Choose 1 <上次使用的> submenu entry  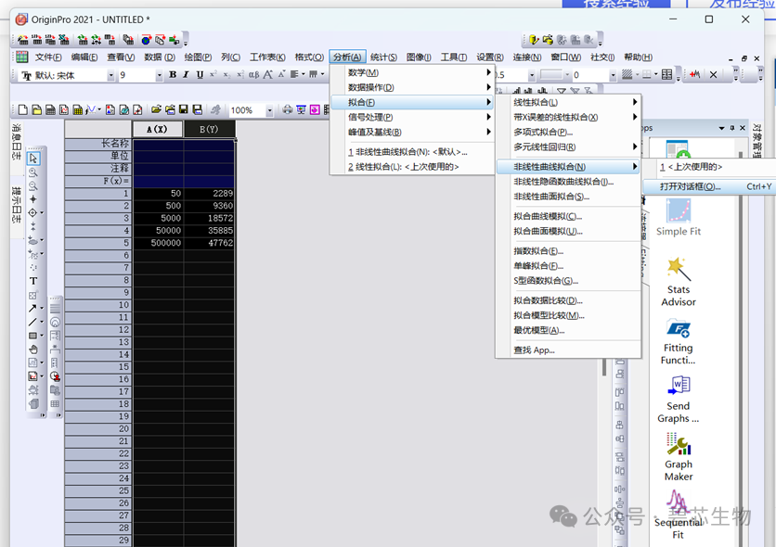coord(709,167)
